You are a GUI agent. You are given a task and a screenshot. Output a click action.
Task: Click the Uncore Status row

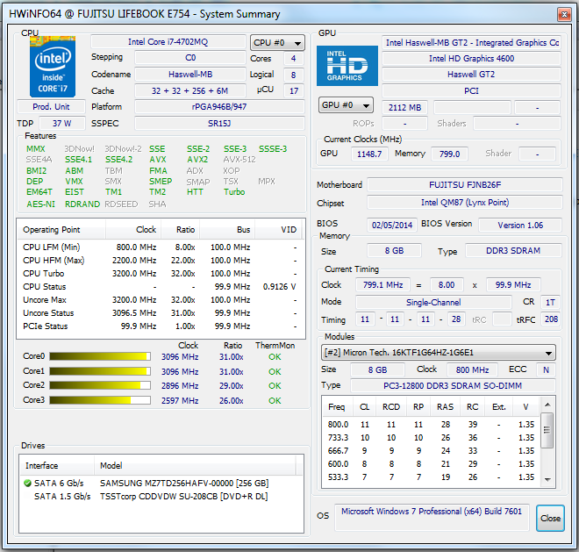pos(161,313)
